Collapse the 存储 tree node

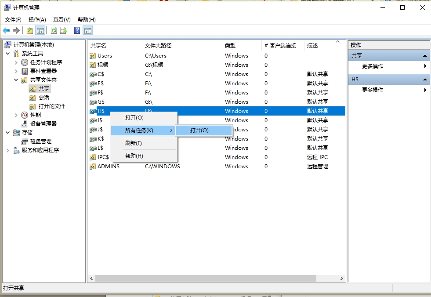coord(8,133)
